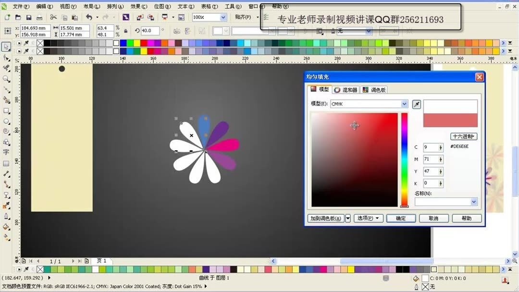Select the Table tool

click(6, 163)
